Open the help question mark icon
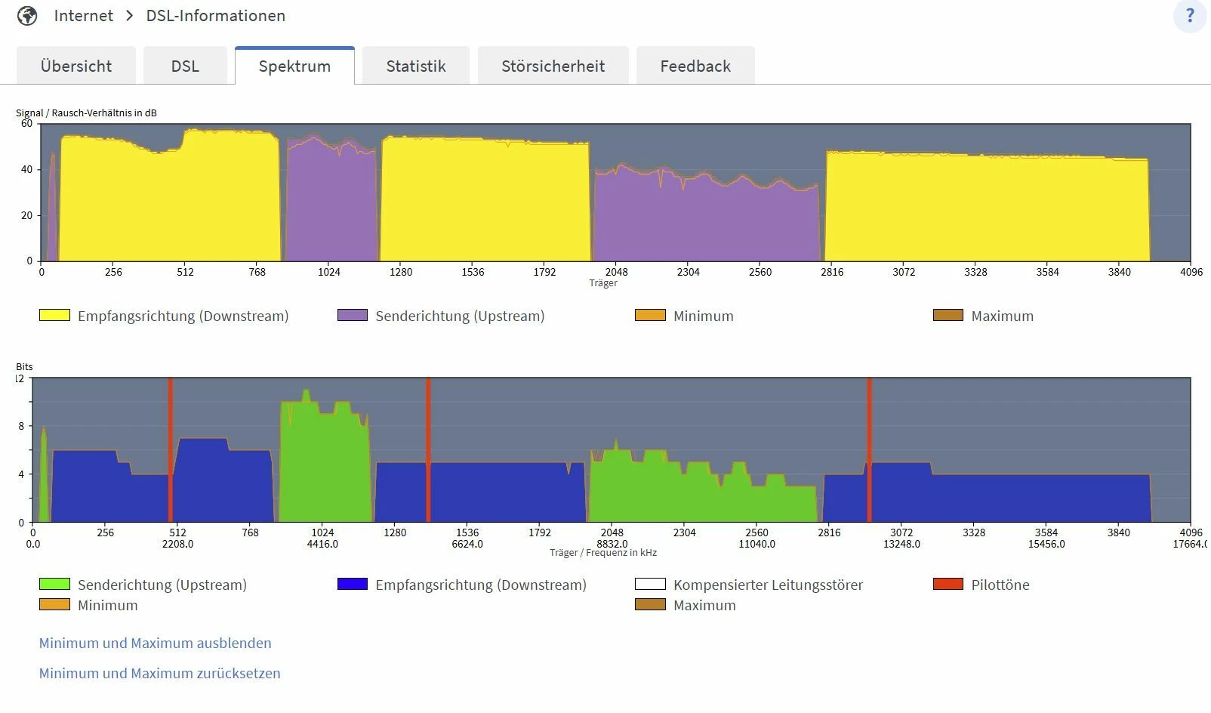 point(1190,16)
